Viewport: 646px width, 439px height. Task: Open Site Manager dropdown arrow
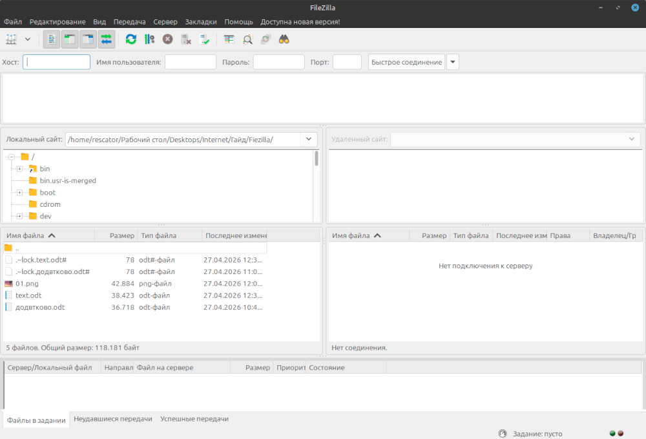click(28, 39)
